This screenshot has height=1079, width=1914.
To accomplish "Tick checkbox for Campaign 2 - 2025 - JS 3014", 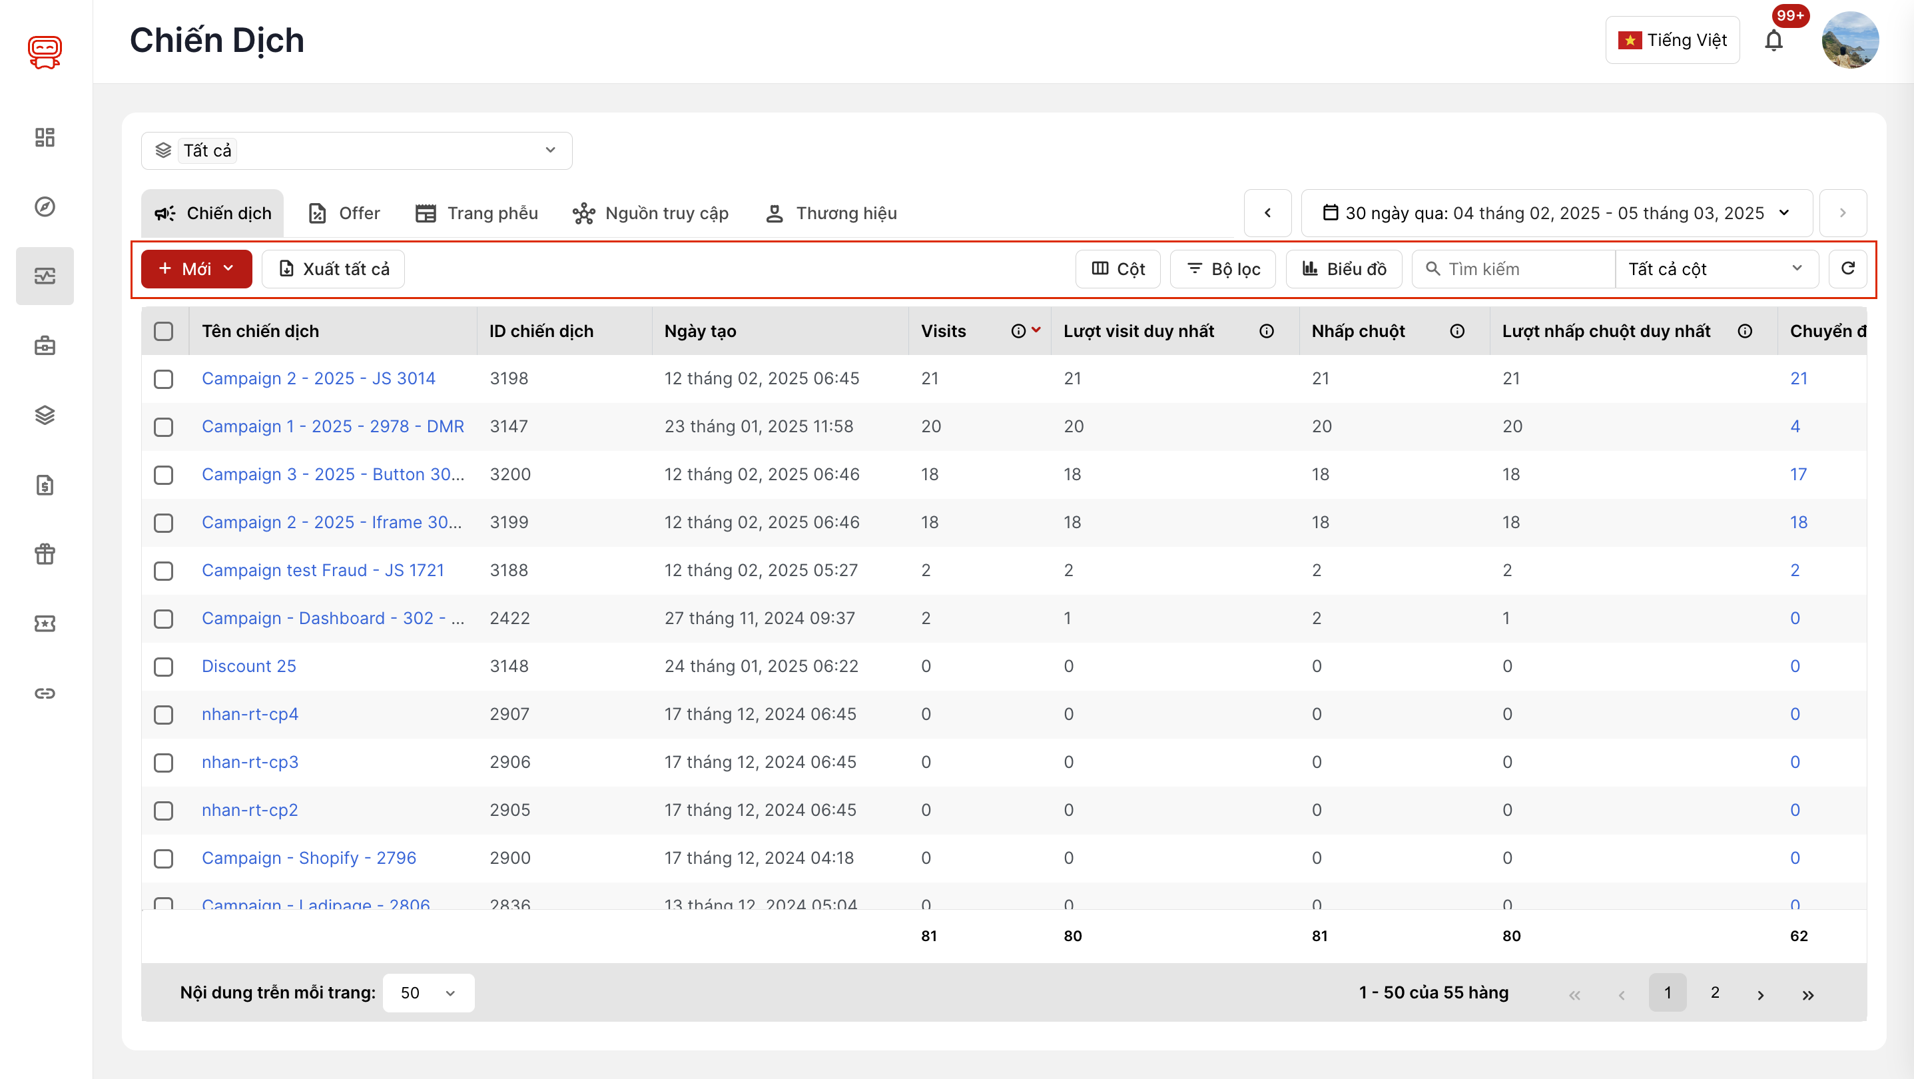I will tap(163, 379).
